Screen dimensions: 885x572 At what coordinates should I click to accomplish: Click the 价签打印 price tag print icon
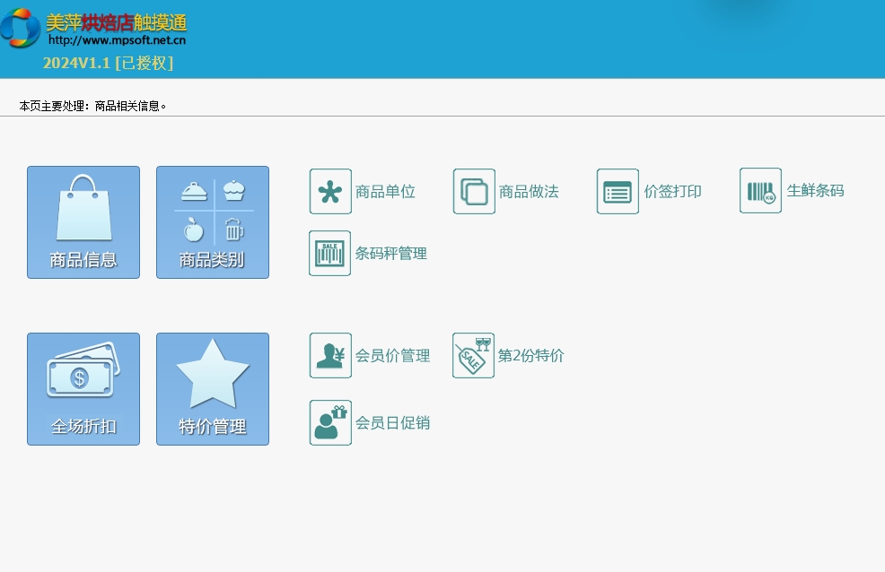[x=618, y=192]
